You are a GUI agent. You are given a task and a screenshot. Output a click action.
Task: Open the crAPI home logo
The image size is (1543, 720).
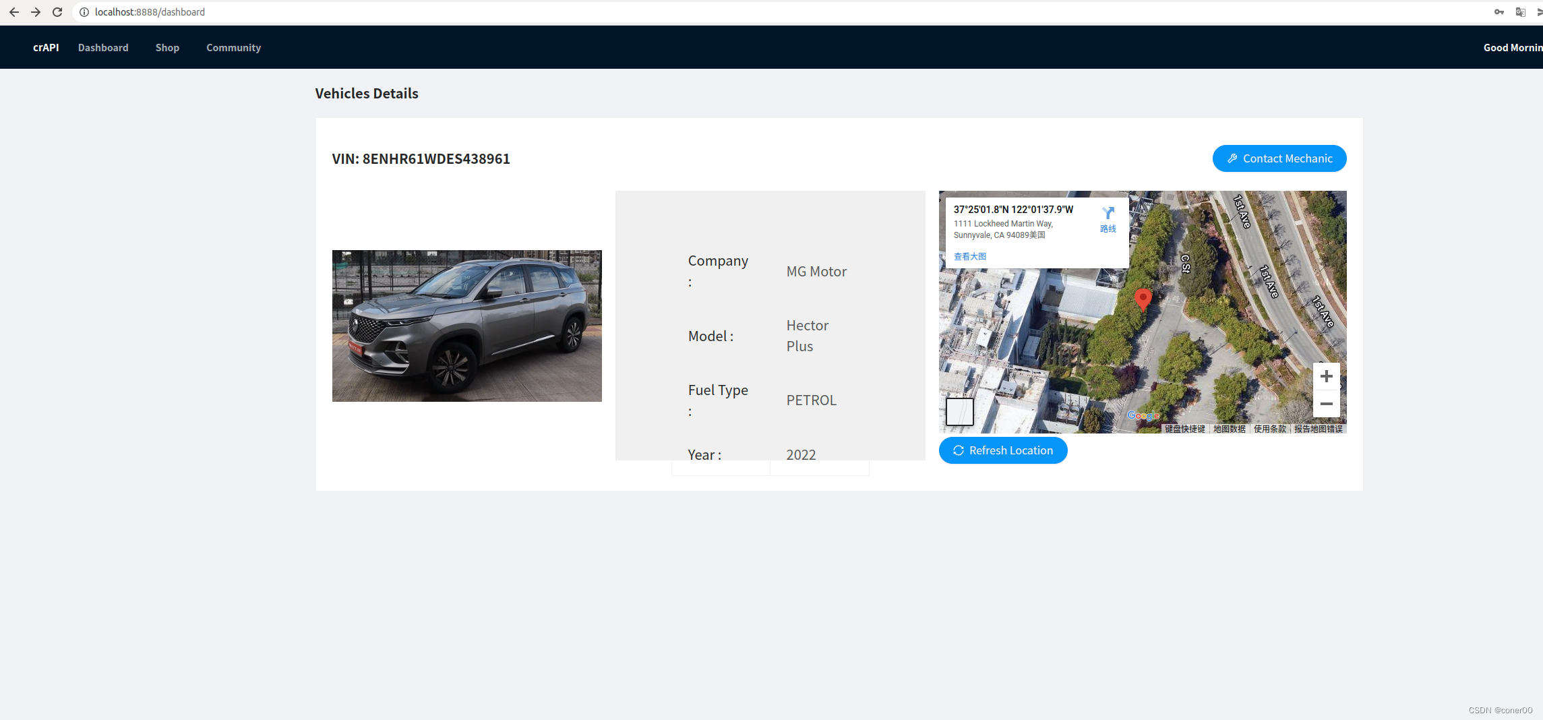(46, 48)
